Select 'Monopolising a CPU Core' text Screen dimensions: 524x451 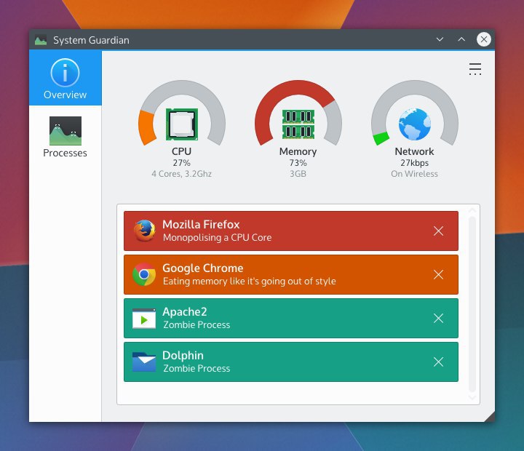pyautogui.click(x=217, y=238)
